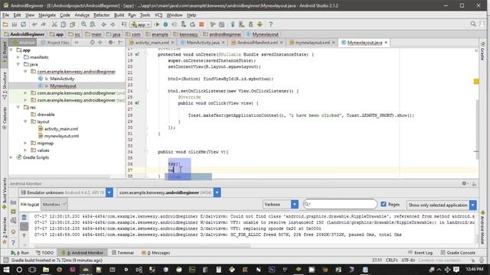Open the Terminal tool window
Viewport: 490px width, 275px height.
click(122, 253)
